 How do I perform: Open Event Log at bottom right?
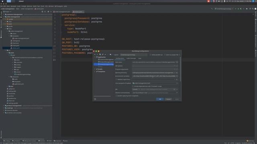(250, 141)
